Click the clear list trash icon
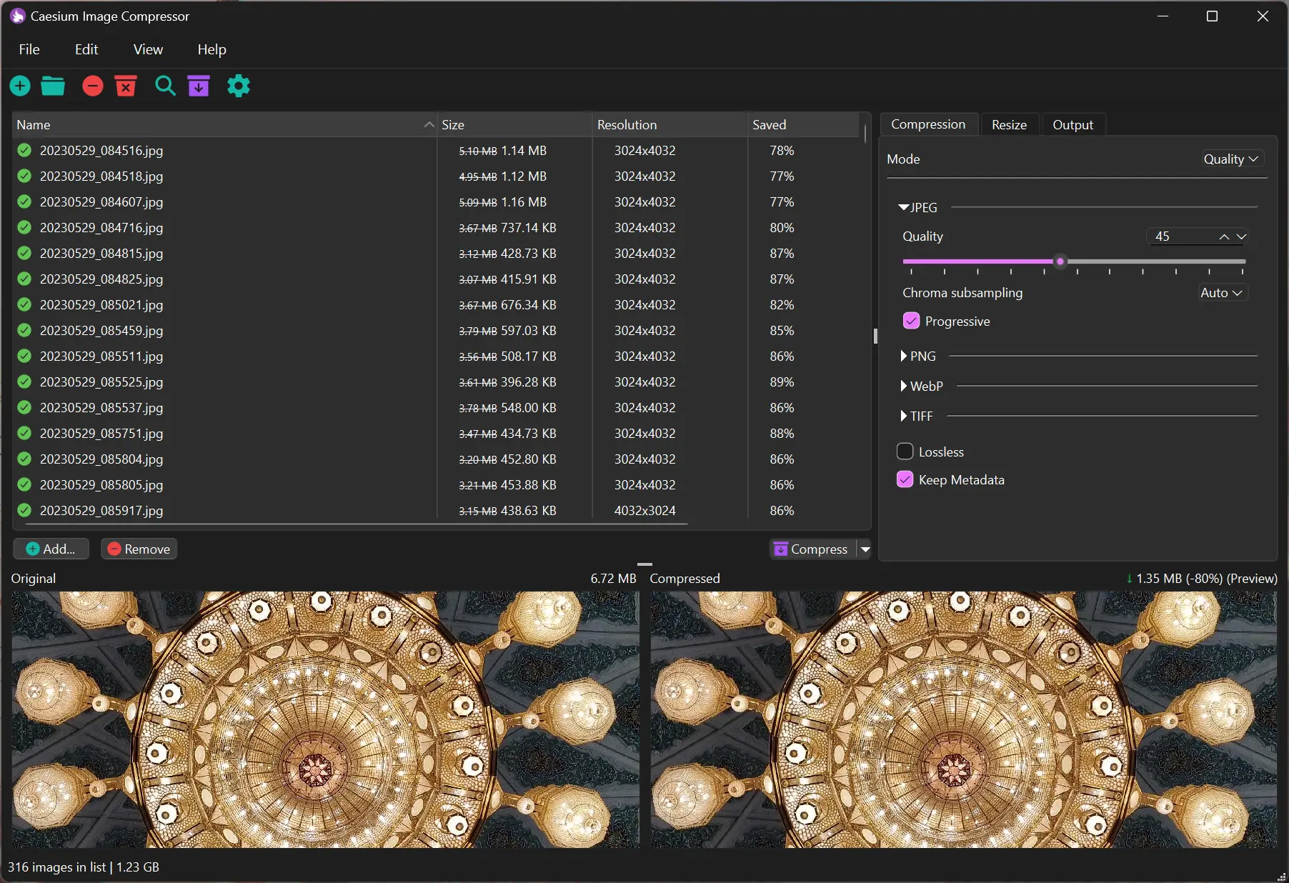Viewport: 1289px width, 883px height. click(x=125, y=86)
